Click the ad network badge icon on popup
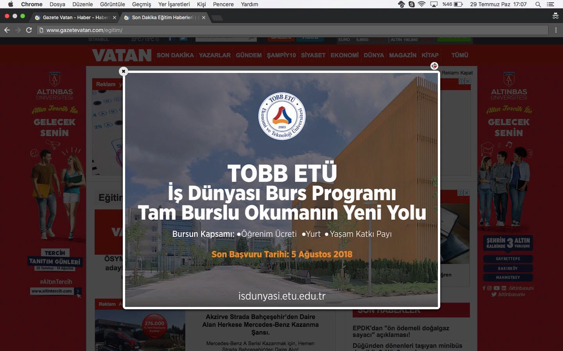This screenshot has width=563, height=351. coord(434,66)
